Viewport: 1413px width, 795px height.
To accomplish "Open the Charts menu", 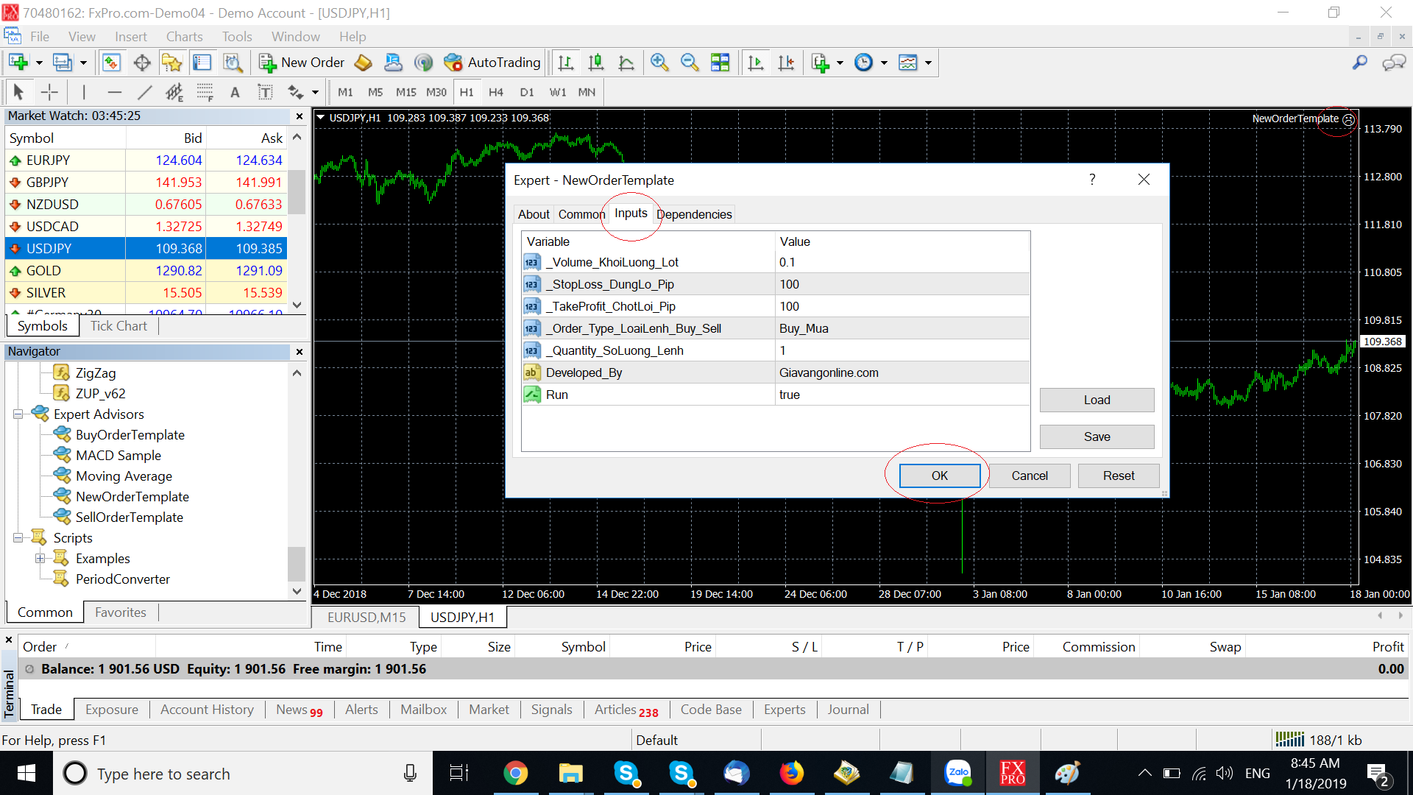I will point(184,36).
